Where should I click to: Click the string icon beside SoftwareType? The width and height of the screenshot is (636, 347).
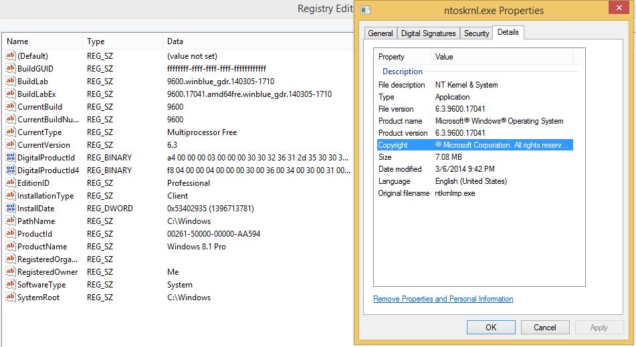pyautogui.click(x=11, y=284)
